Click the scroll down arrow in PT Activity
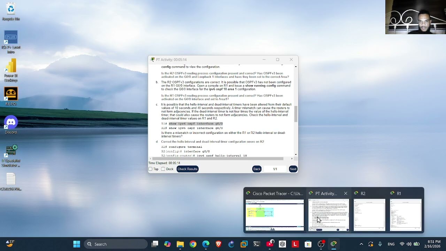The width and height of the screenshot is (446, 251). point(296,154)
